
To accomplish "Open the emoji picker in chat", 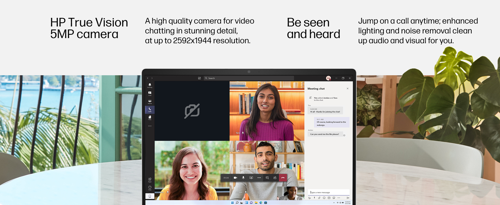I will pyautogui.click(x=324, y=198).
